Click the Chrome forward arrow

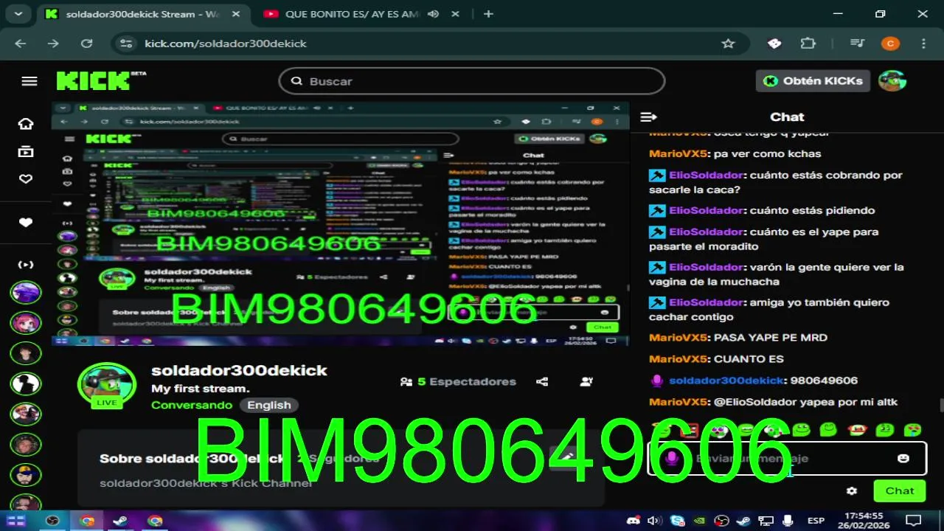[53, 44]
